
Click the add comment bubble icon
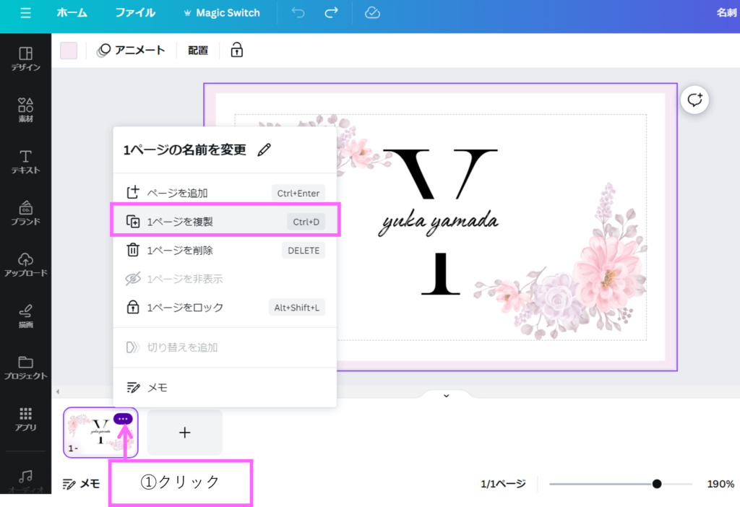point(695,100)
